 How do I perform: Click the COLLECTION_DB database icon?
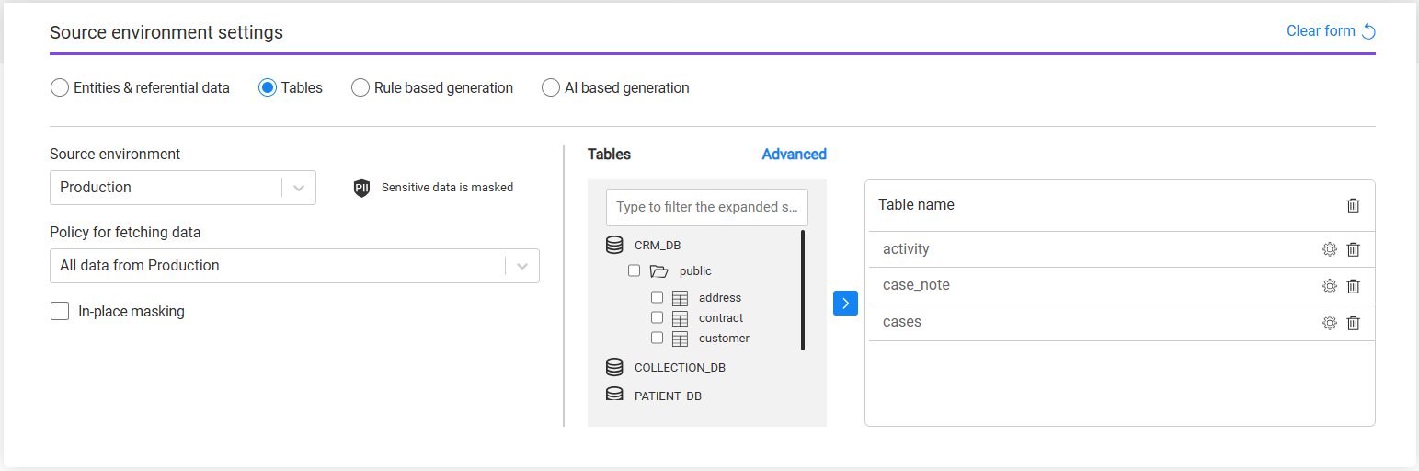[x=614, y=367]
